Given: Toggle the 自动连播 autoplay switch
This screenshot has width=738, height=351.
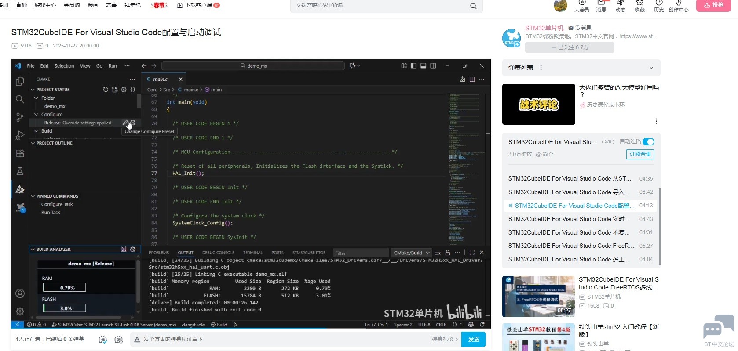Looking at the screenshot, I should point(648,141).
